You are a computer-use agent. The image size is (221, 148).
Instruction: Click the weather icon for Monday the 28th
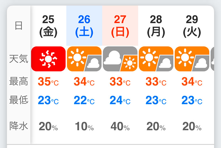coord(156,59)
